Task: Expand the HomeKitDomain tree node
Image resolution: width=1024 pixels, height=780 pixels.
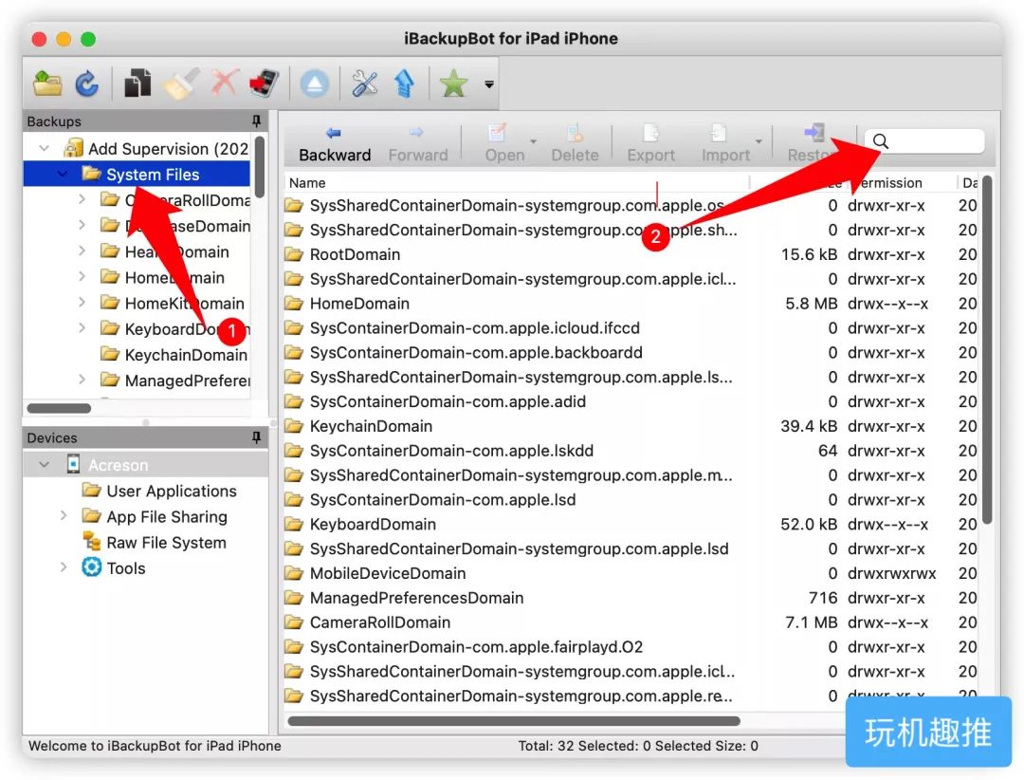Action: [x=82, y=303]
